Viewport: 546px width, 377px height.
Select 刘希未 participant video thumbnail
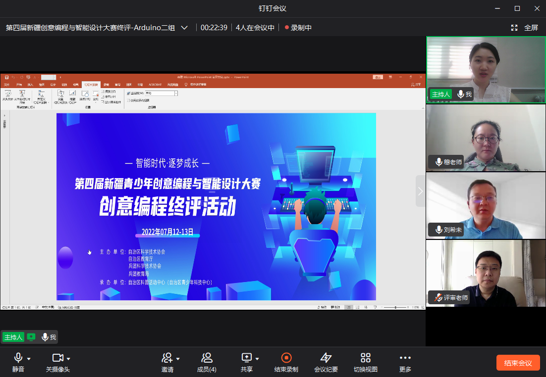point(486,205)
